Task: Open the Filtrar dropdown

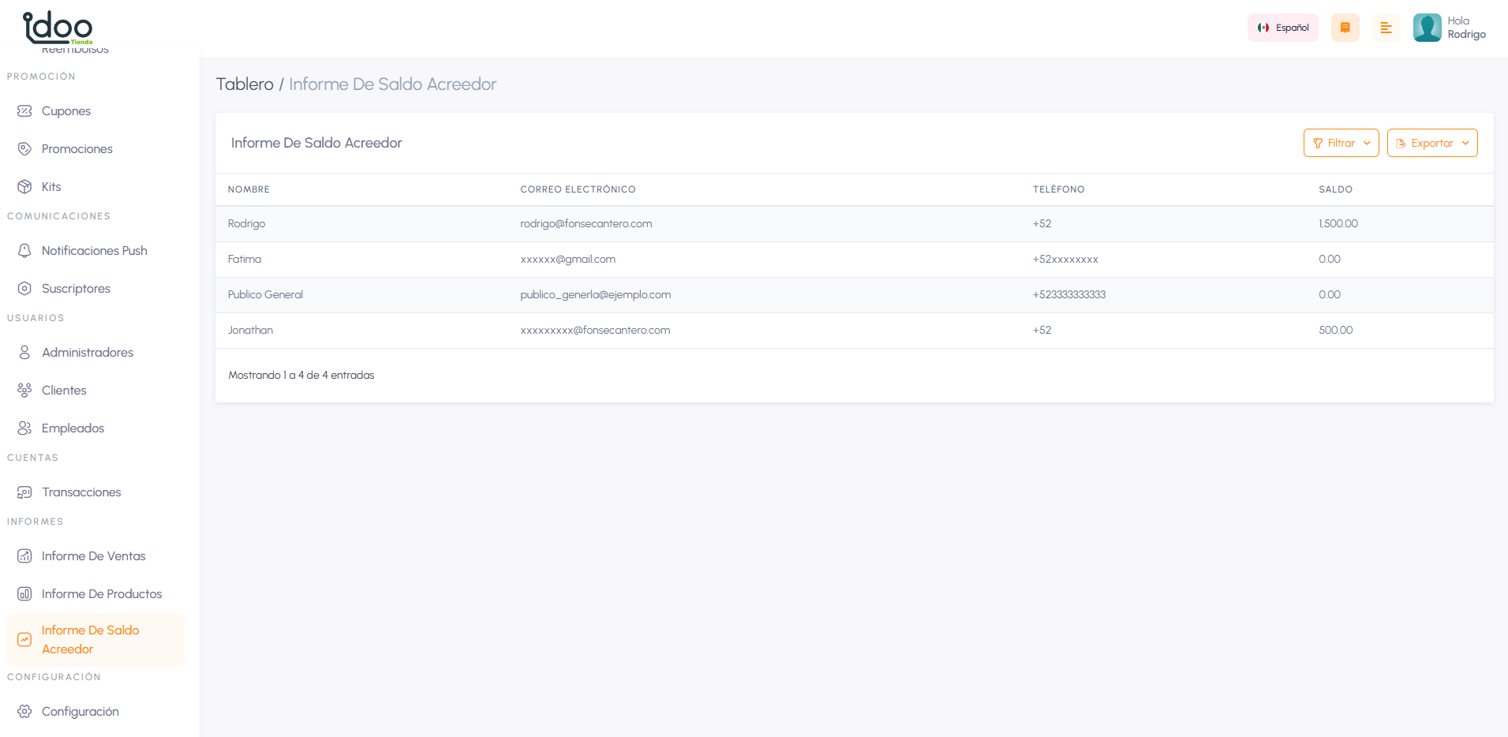Action: 1341,143
